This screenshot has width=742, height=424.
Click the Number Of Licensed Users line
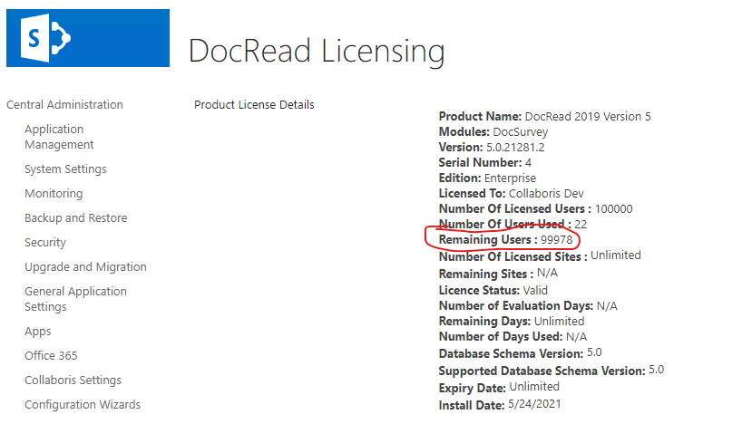(535, 208)
